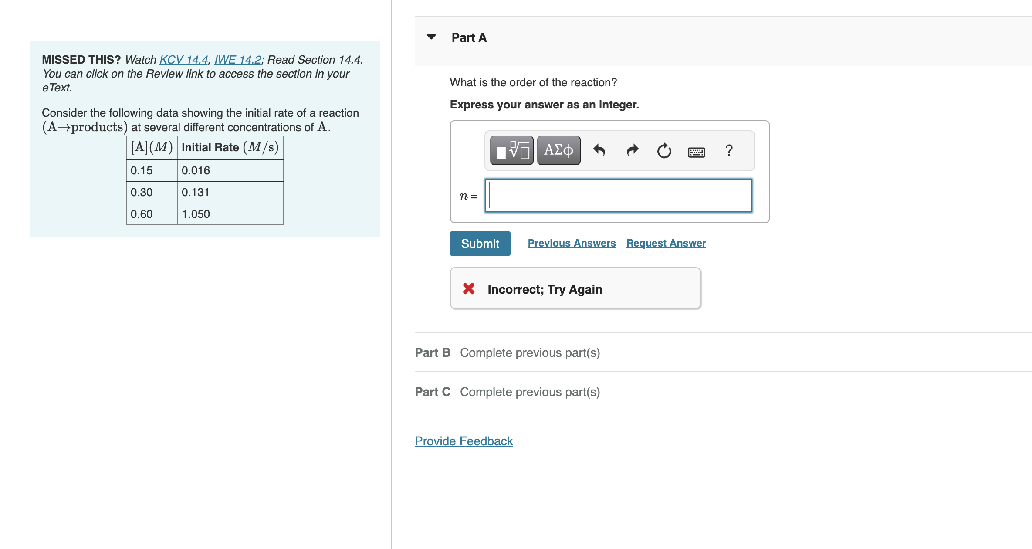Click rate value 1.050
This screenshot has height=549, width=1032.
tap(230, 214)
